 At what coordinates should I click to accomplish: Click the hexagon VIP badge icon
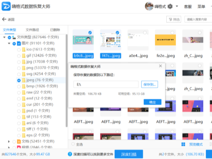pyautogui.click(x=170, y=7)
